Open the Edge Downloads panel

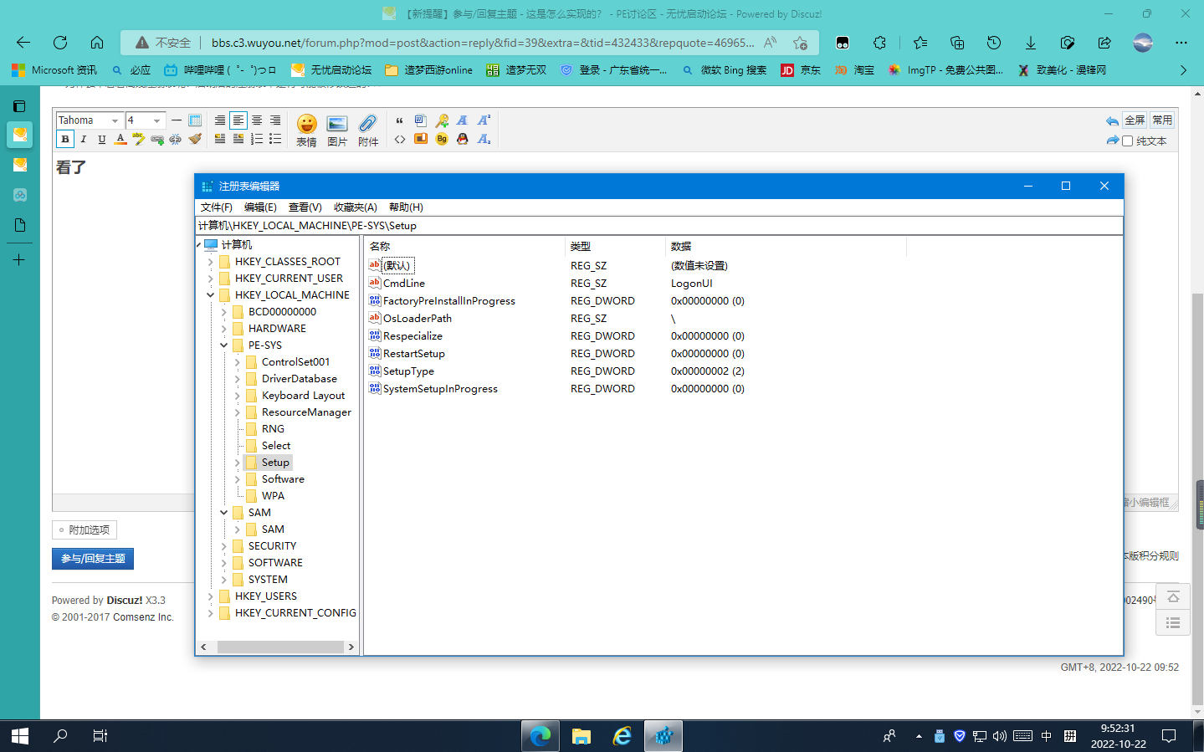(x=1031, y=43)
